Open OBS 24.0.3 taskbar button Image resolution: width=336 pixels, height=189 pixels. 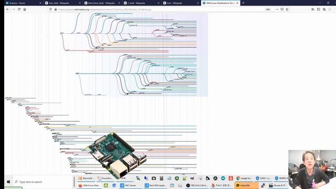(197, 185)
